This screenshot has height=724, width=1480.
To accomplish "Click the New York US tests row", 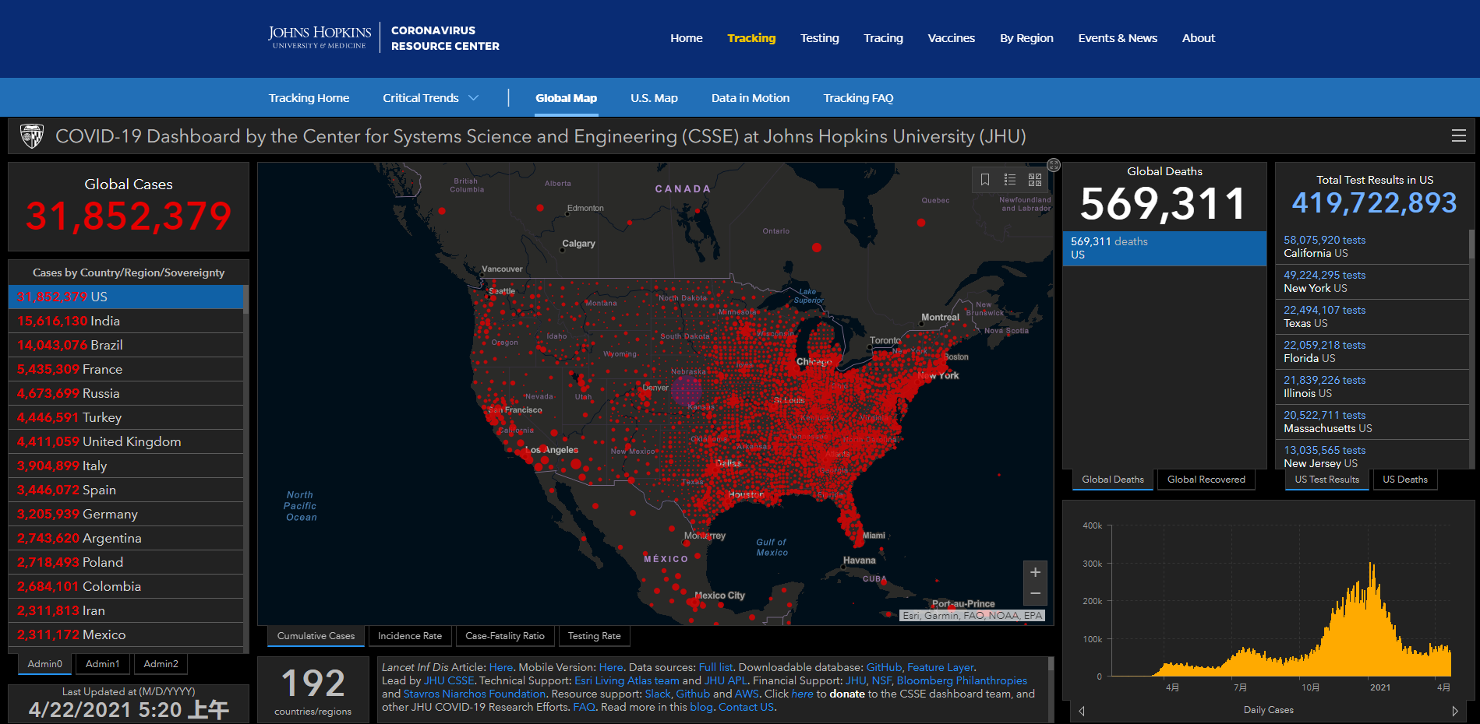I will 1372,282.
